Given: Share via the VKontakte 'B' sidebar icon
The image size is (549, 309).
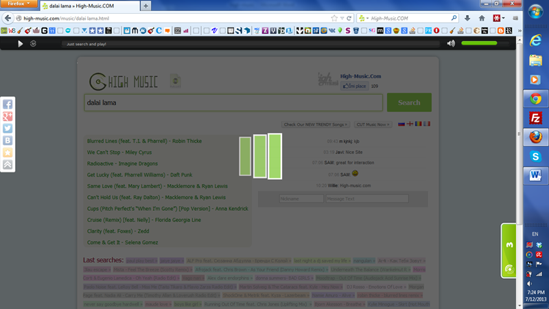Looking at the screenshot, I should (x=8, y=141).
